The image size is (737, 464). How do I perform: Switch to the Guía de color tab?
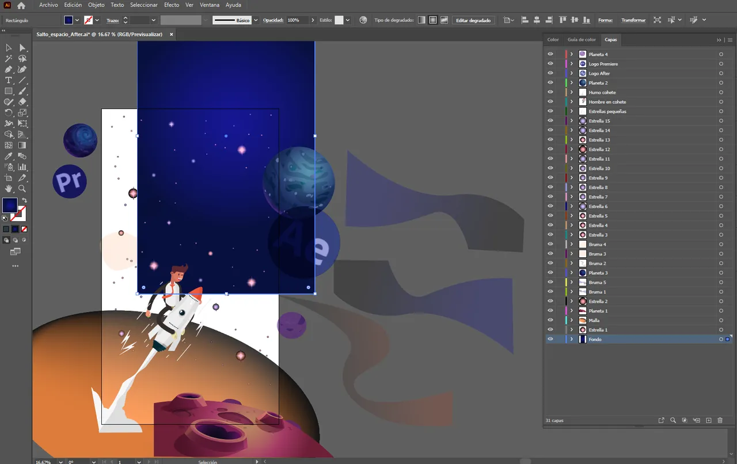[x=582, y=40]
